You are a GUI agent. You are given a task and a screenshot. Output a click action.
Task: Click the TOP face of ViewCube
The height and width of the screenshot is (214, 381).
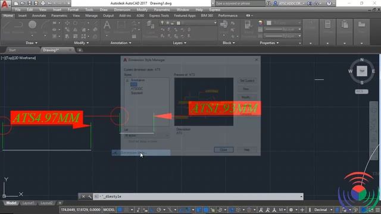tap(362, 71)
